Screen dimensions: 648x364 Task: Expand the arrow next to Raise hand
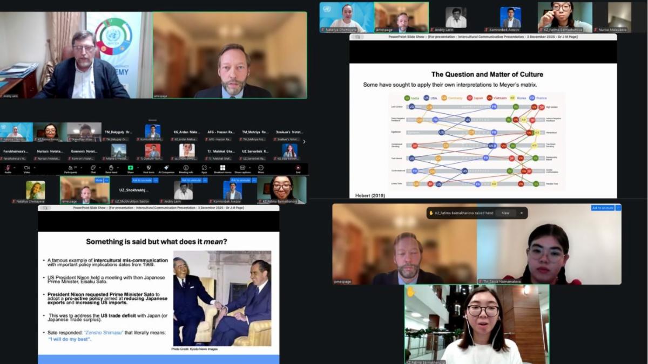click(119, 167)
